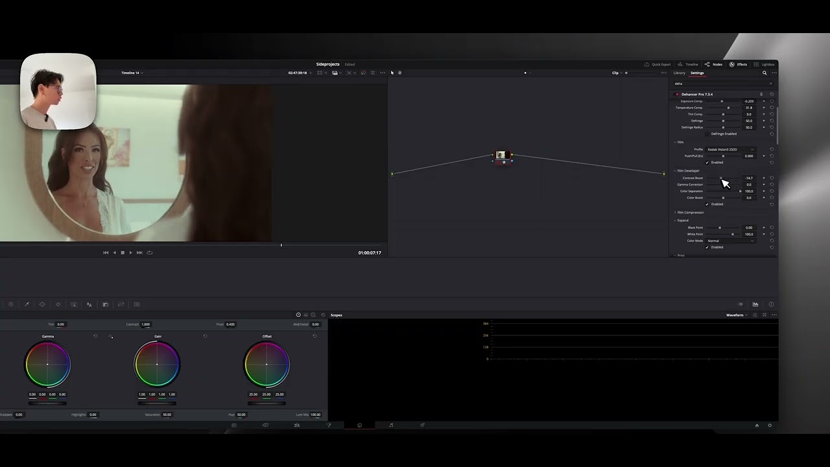Toggle the Effects panel in top bar

738,64
